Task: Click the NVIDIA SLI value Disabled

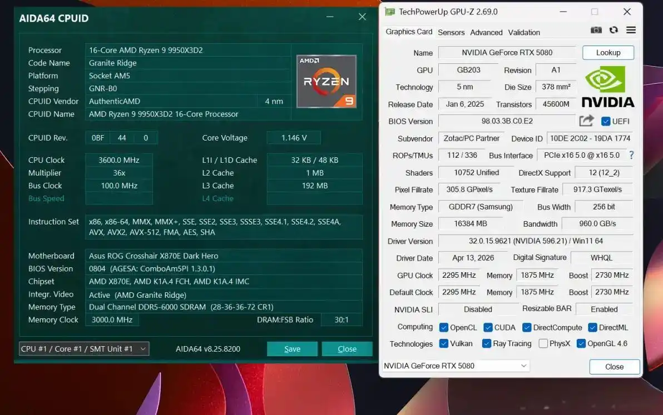Action: (478, 309)
